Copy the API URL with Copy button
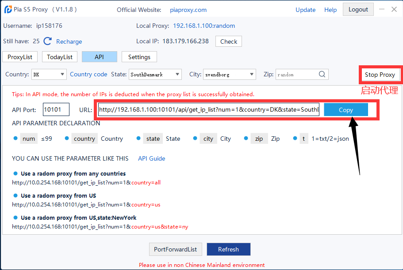403x270 pixels. click(345, 110)
